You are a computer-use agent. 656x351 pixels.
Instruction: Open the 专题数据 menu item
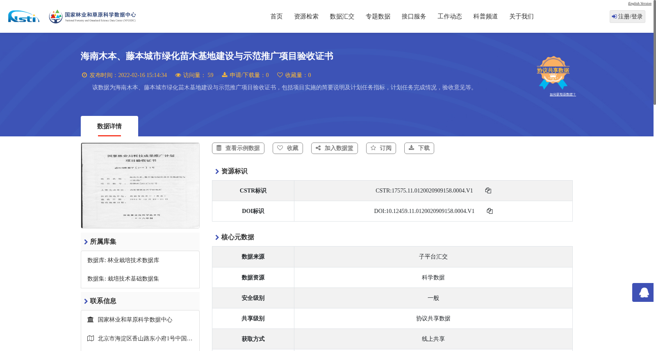378,16
